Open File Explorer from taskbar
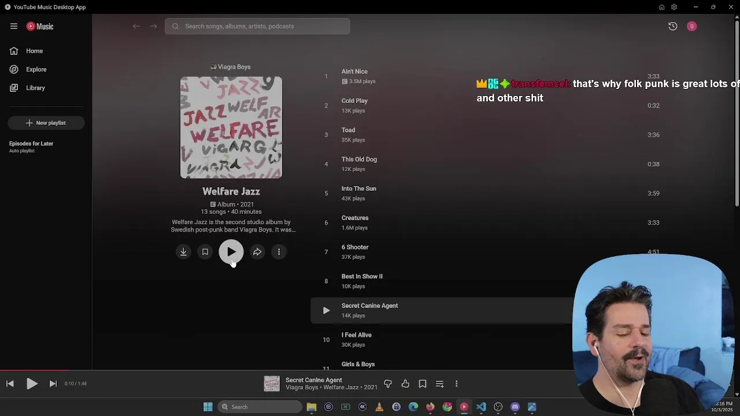Screen dimensions: 740x416 click(312, 407)
